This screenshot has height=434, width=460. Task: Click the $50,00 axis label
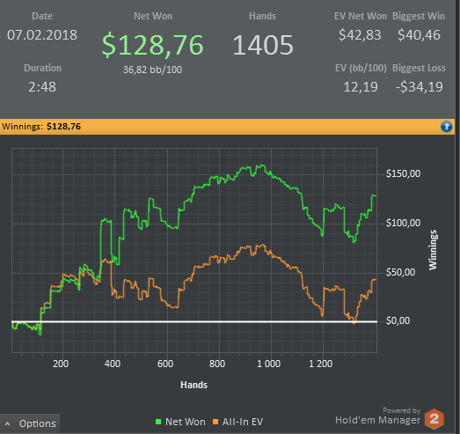pyautogui.click(x=400, y=272)
